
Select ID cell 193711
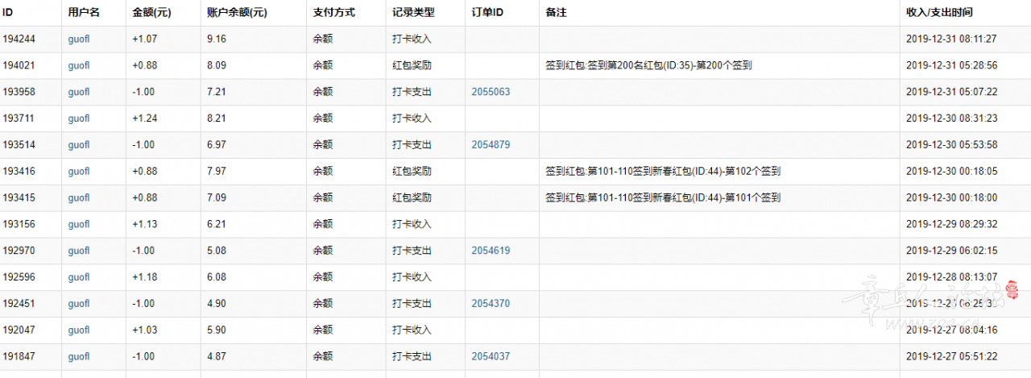point(19,118)
